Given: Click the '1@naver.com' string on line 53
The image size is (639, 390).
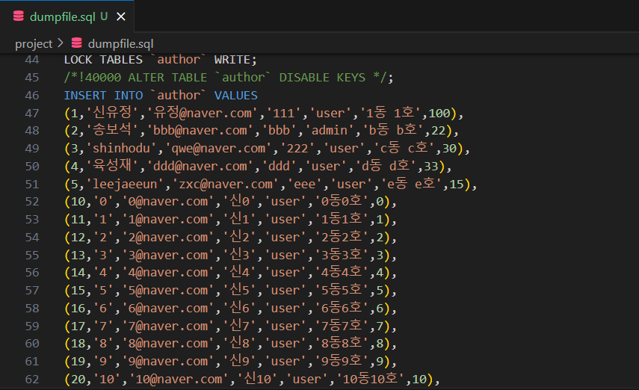Looking at the screenshot, I should (168, 219).
